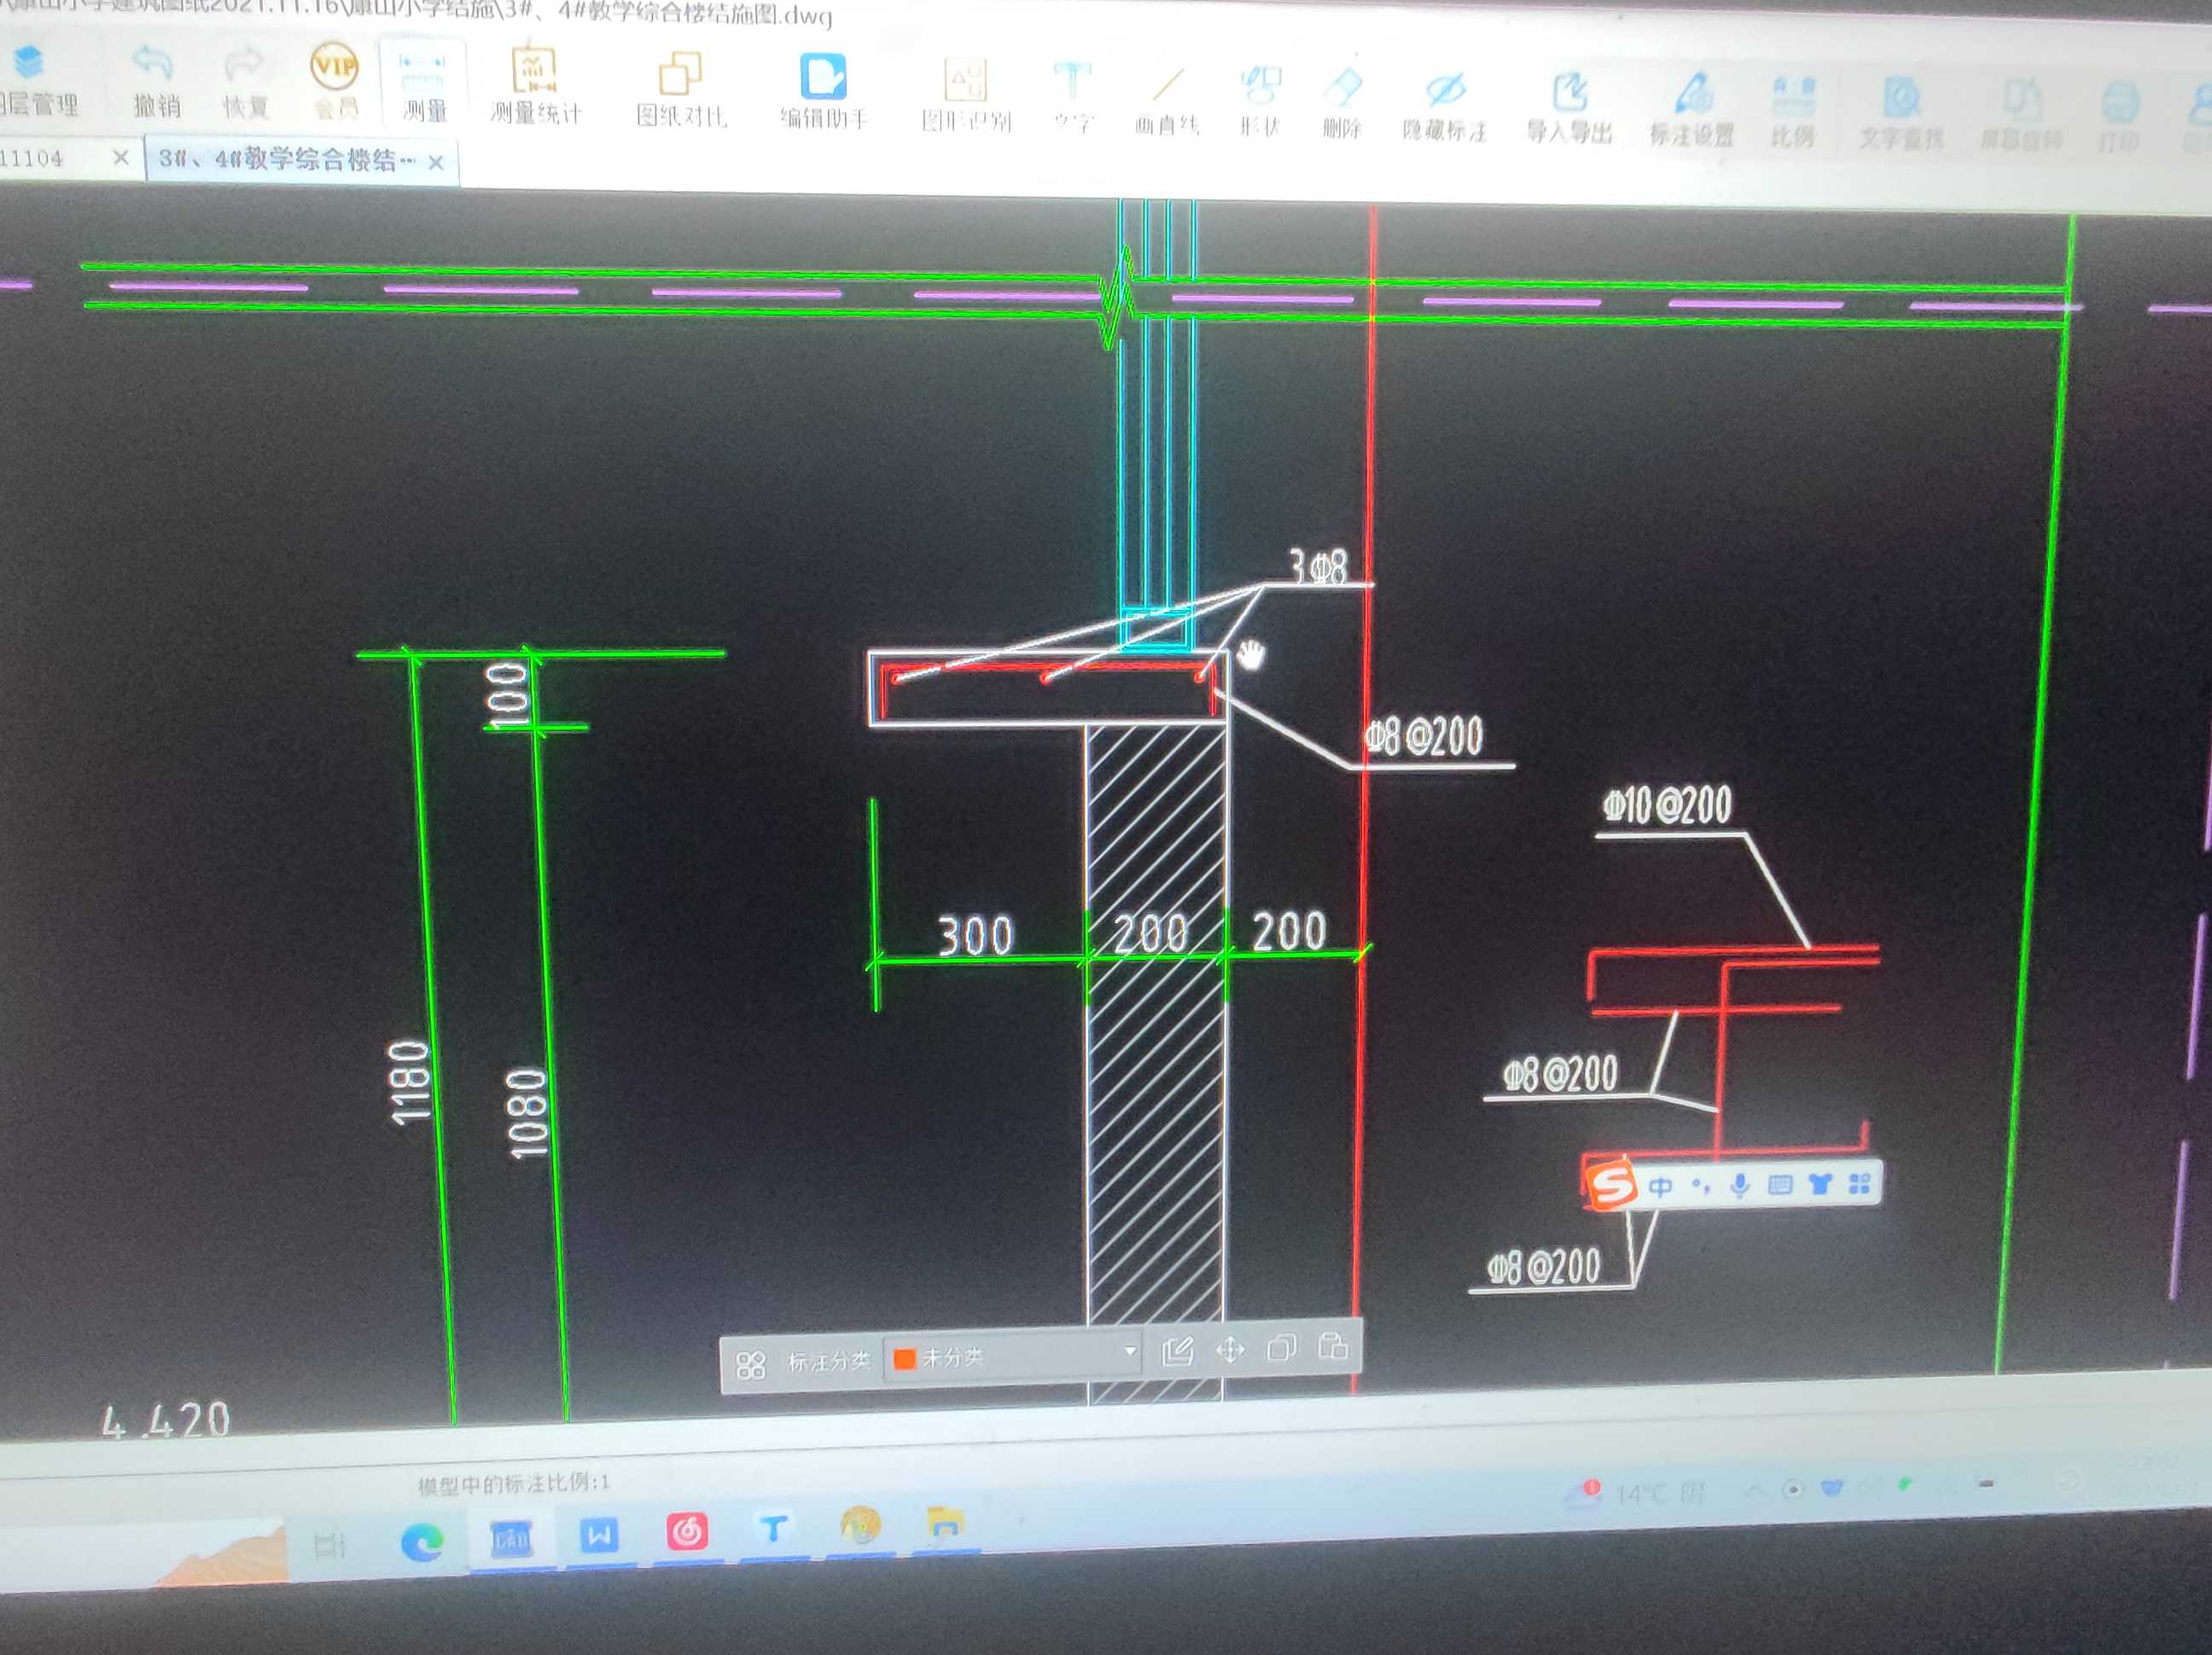The height and width of the screenshot is (1655, 2212).
Task: Click the 1180 vertical dimension
Action: [409, 1083]
